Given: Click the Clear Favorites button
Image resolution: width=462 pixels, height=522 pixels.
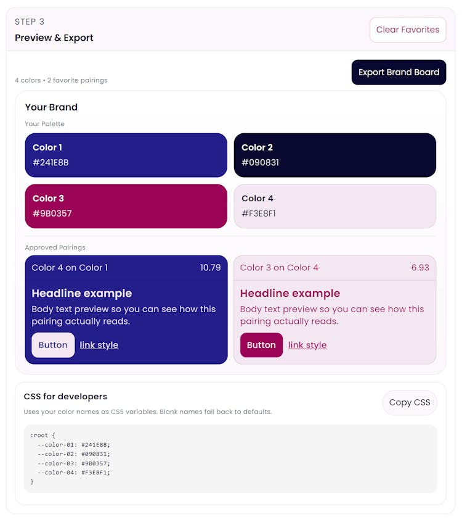Looking at the screenshot, I should (407, 30).
